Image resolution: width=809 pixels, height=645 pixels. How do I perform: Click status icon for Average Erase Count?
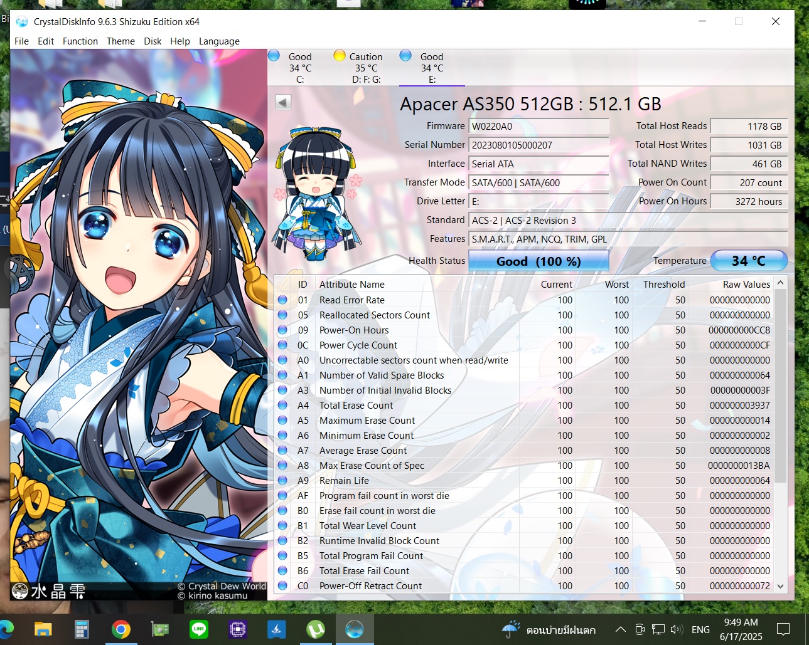(x=282, y=451)
